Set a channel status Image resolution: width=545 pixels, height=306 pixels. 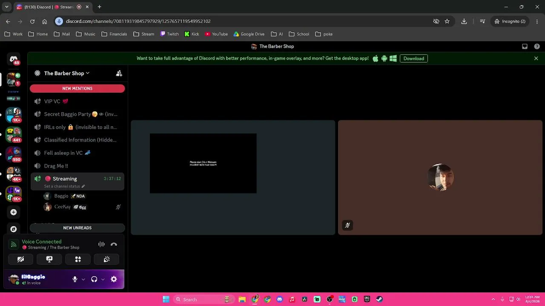tap(64, 187)
